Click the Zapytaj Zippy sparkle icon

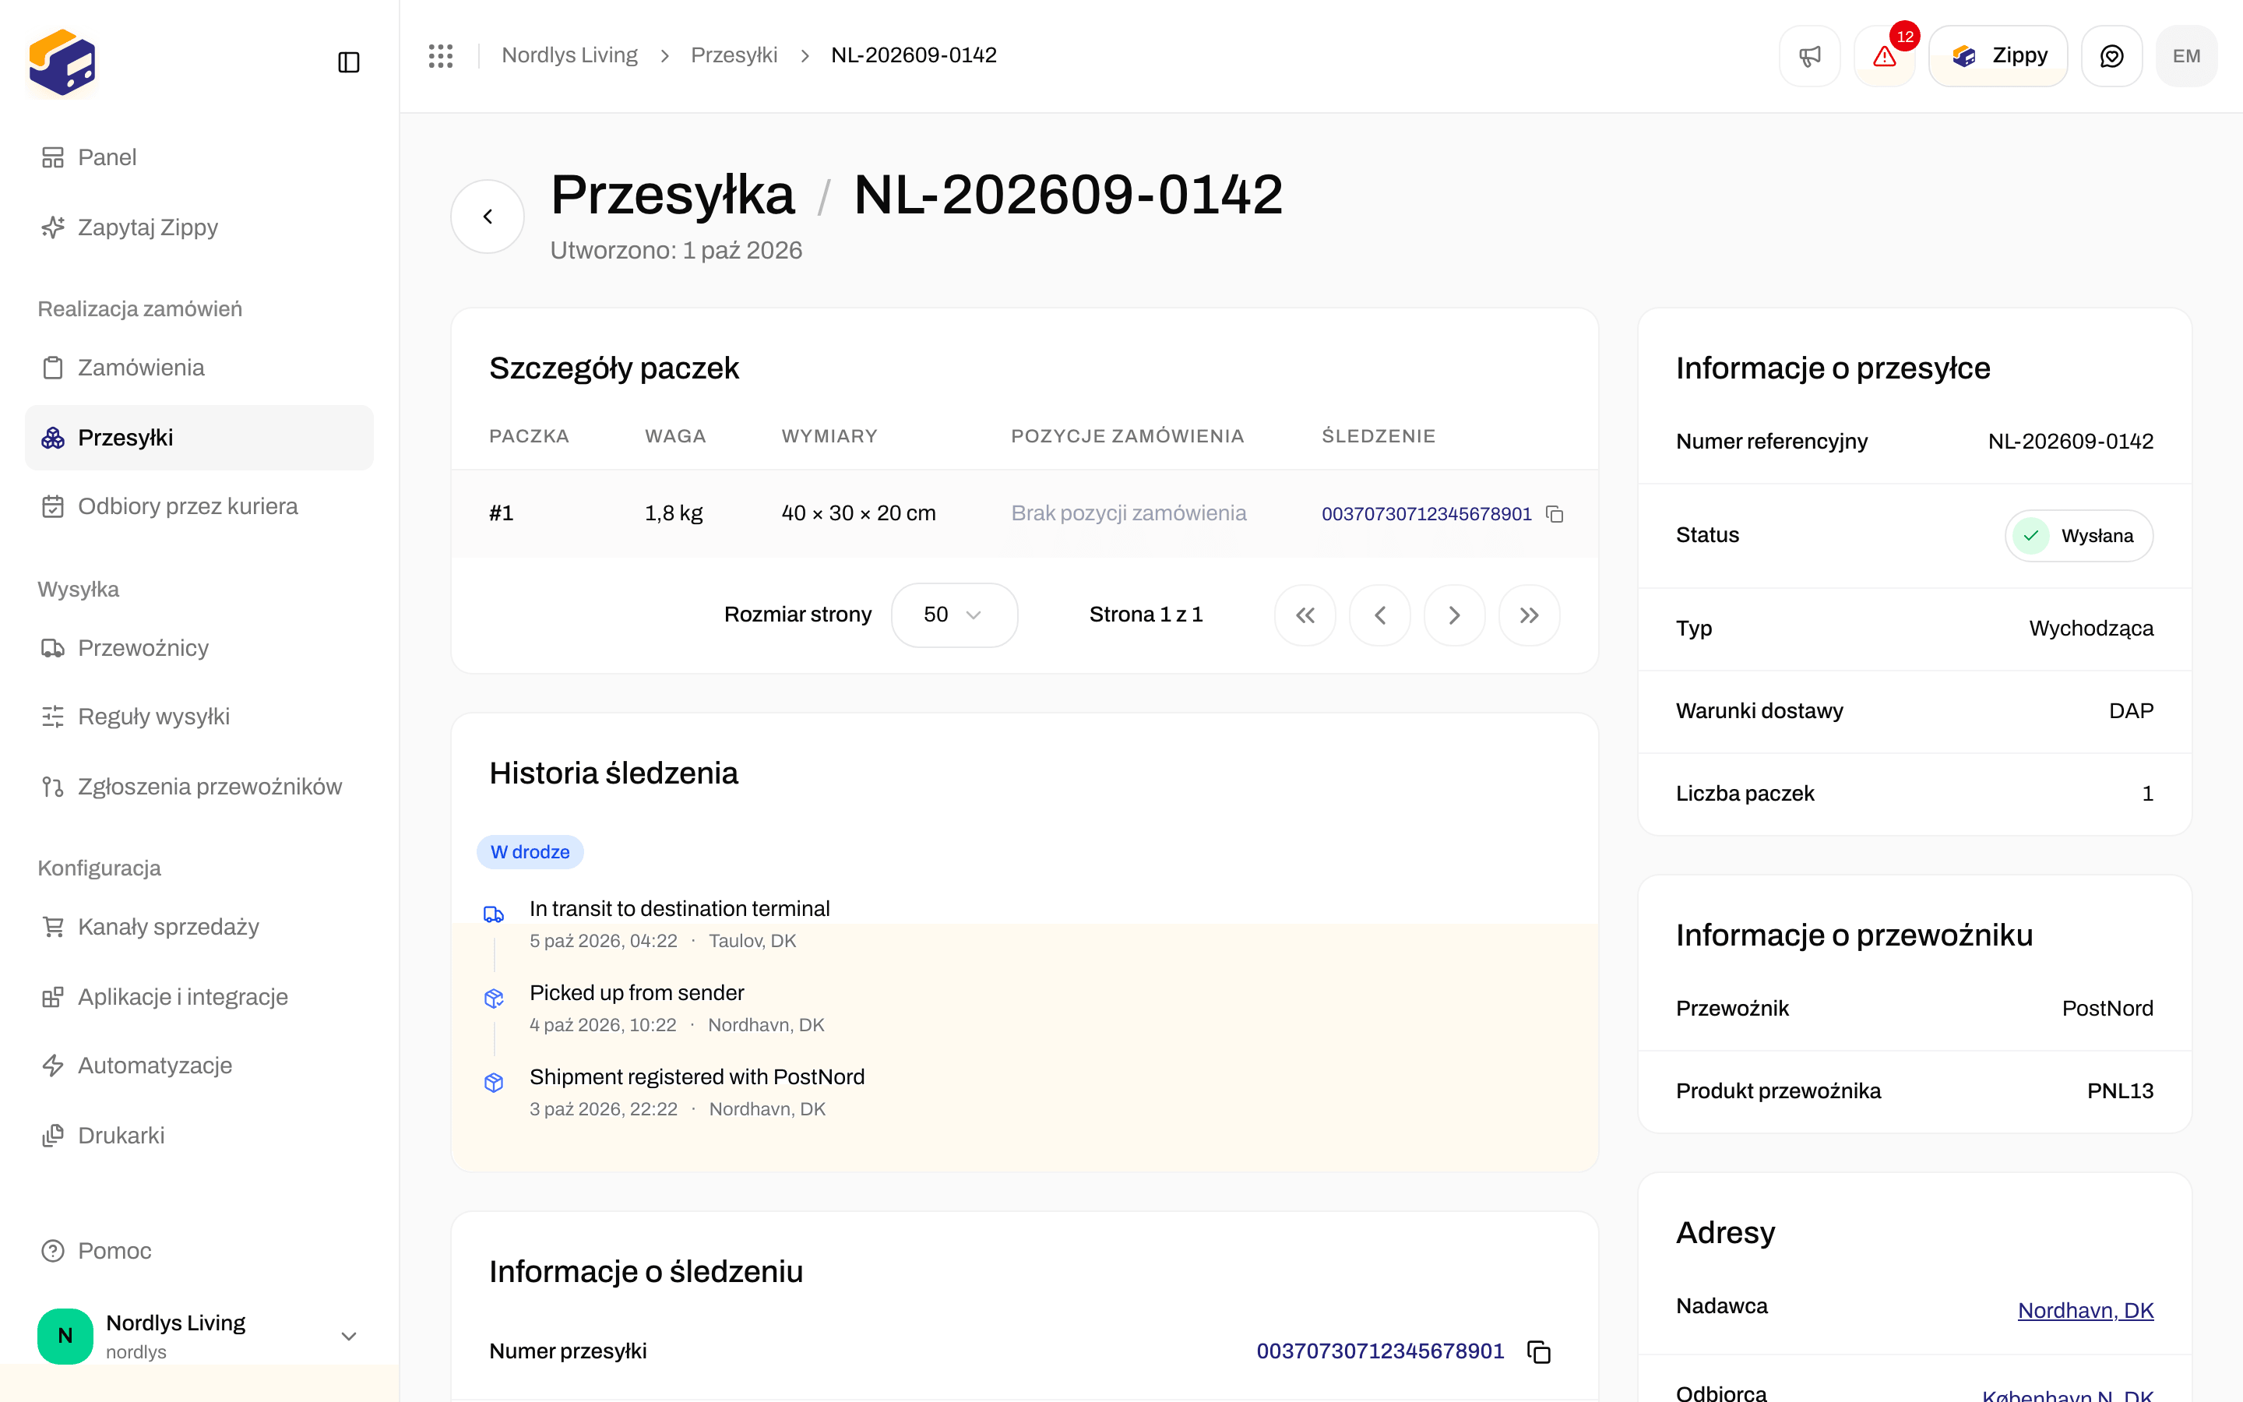[x=53, y=227]
